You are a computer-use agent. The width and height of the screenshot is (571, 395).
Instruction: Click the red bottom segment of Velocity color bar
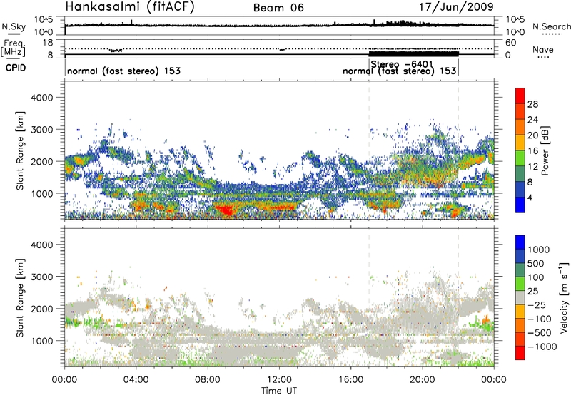pyautogui.click(x=520, y=353)
